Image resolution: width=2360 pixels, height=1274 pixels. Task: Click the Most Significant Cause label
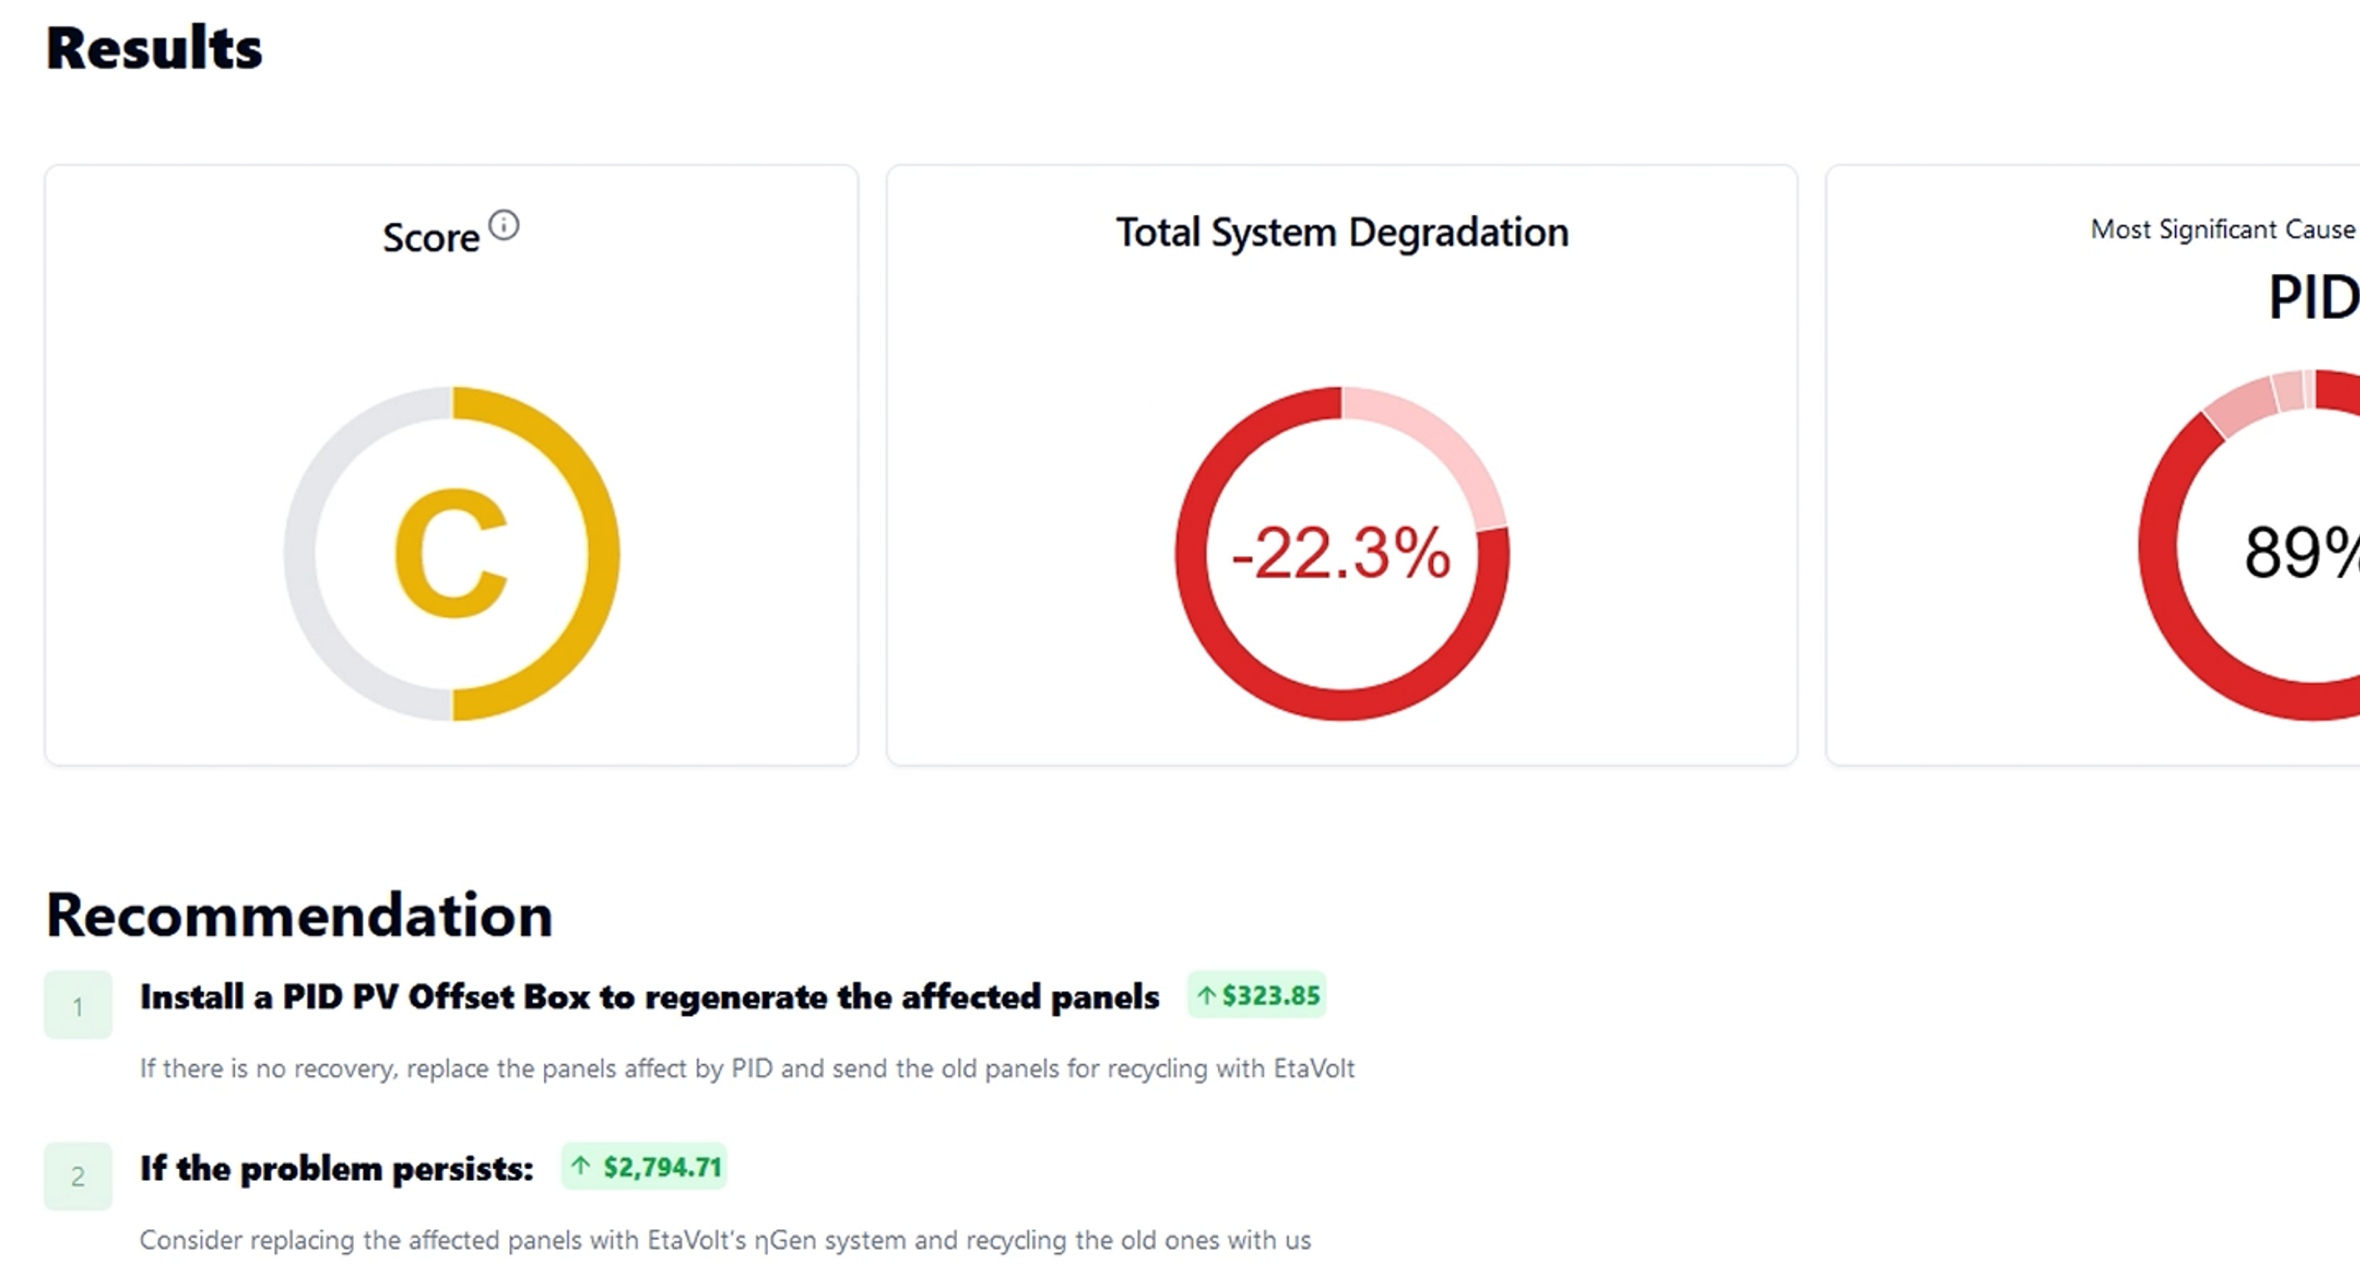coord(2222,229)
